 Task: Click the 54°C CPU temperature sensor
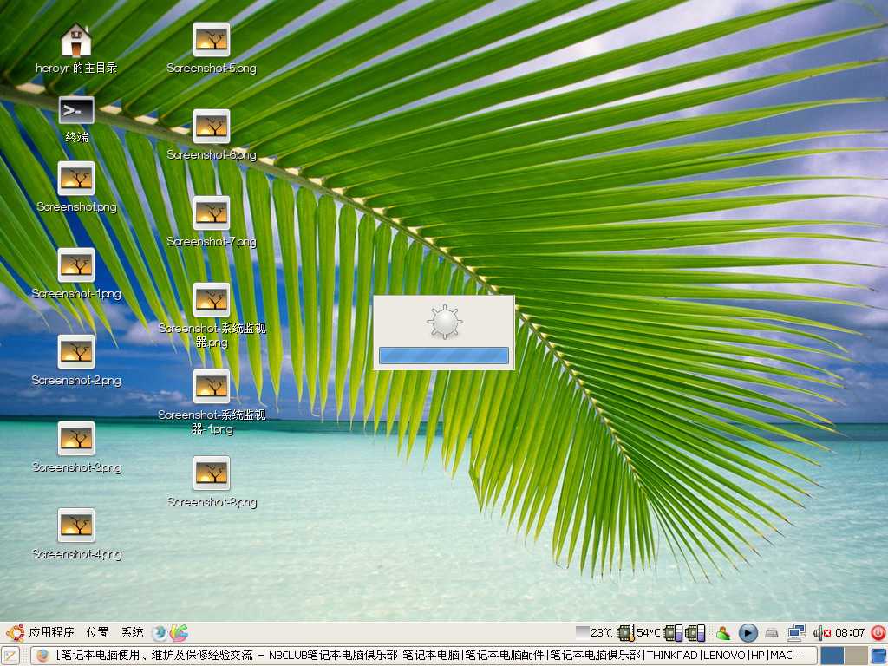pyautogui.click(x=638, y=633)
